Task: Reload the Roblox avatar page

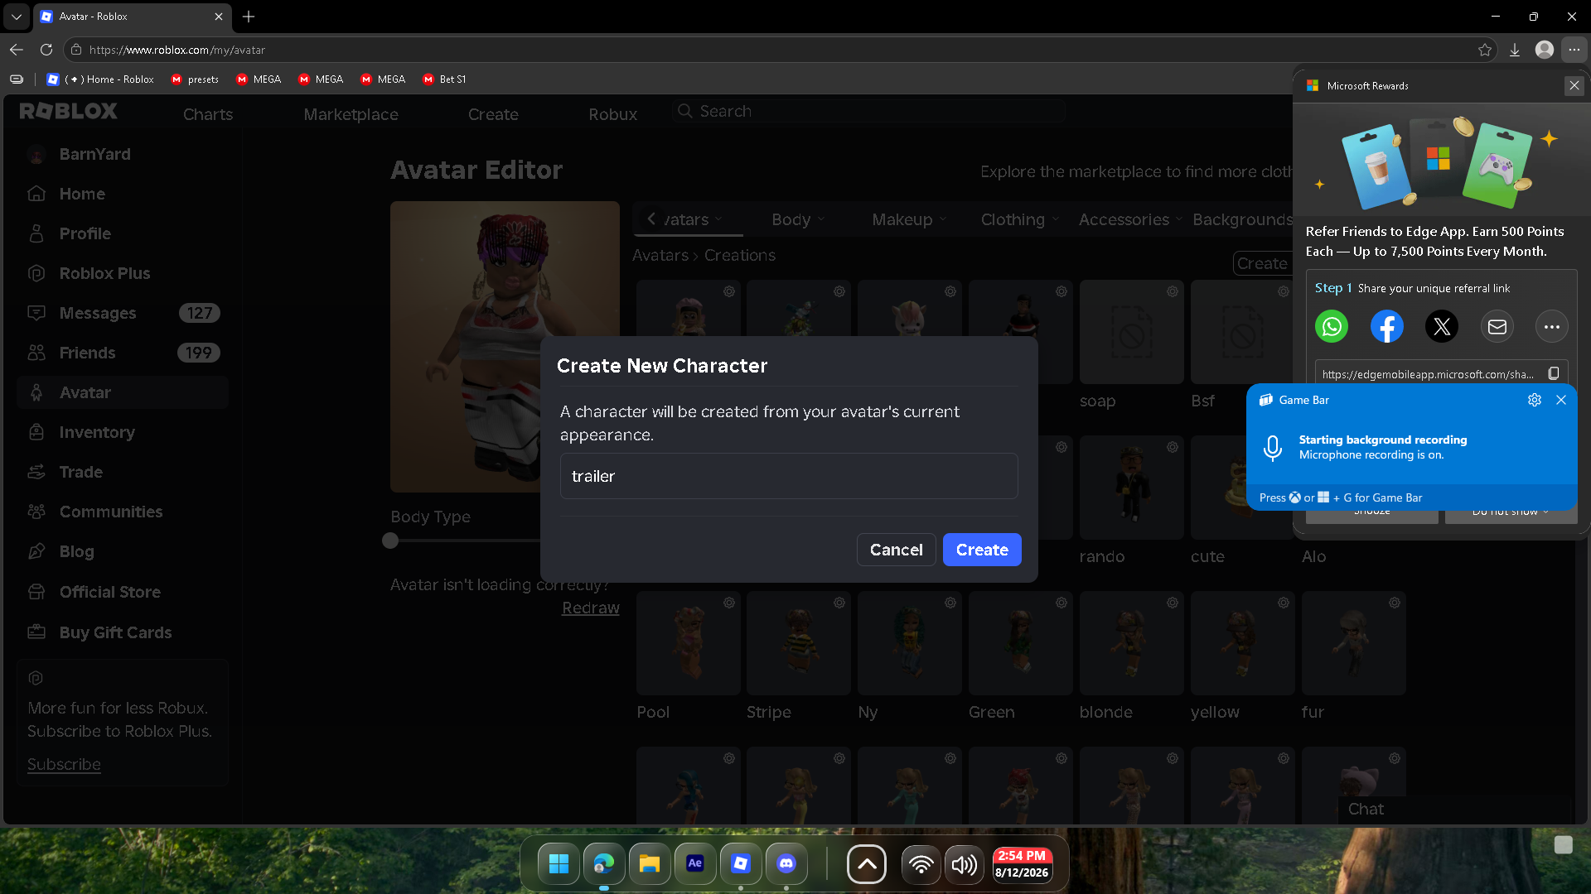Action: (x=46, y=50)
